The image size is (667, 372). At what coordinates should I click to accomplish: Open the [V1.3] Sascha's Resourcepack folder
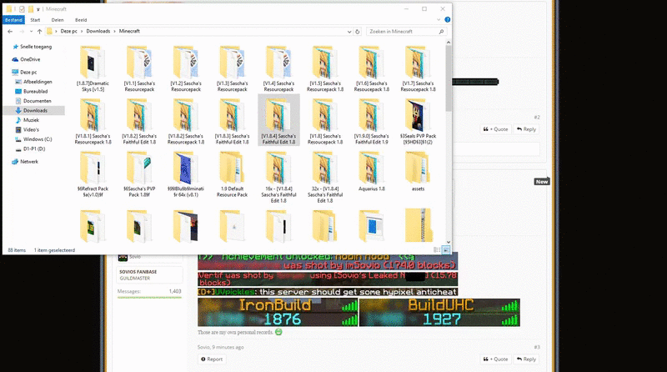point(232,68)
